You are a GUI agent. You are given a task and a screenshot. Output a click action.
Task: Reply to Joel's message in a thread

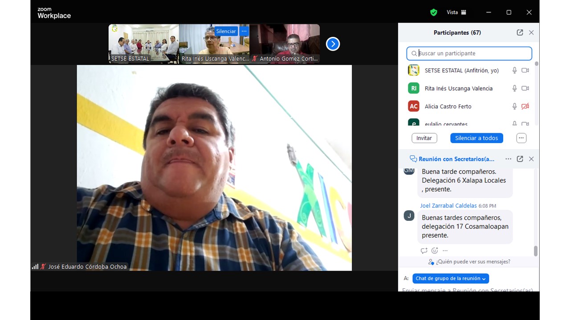point(424,251)
